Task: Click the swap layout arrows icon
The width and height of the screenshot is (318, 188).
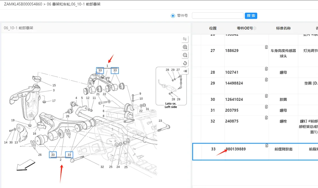Action: [x=185, y=39]
